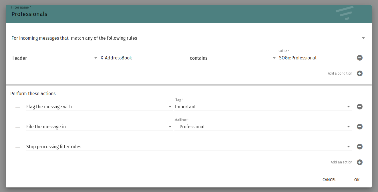Click the drag handle beside 'Stop processing filter rules'
This screenshot has height=192, width=378.
pos(18,147)
